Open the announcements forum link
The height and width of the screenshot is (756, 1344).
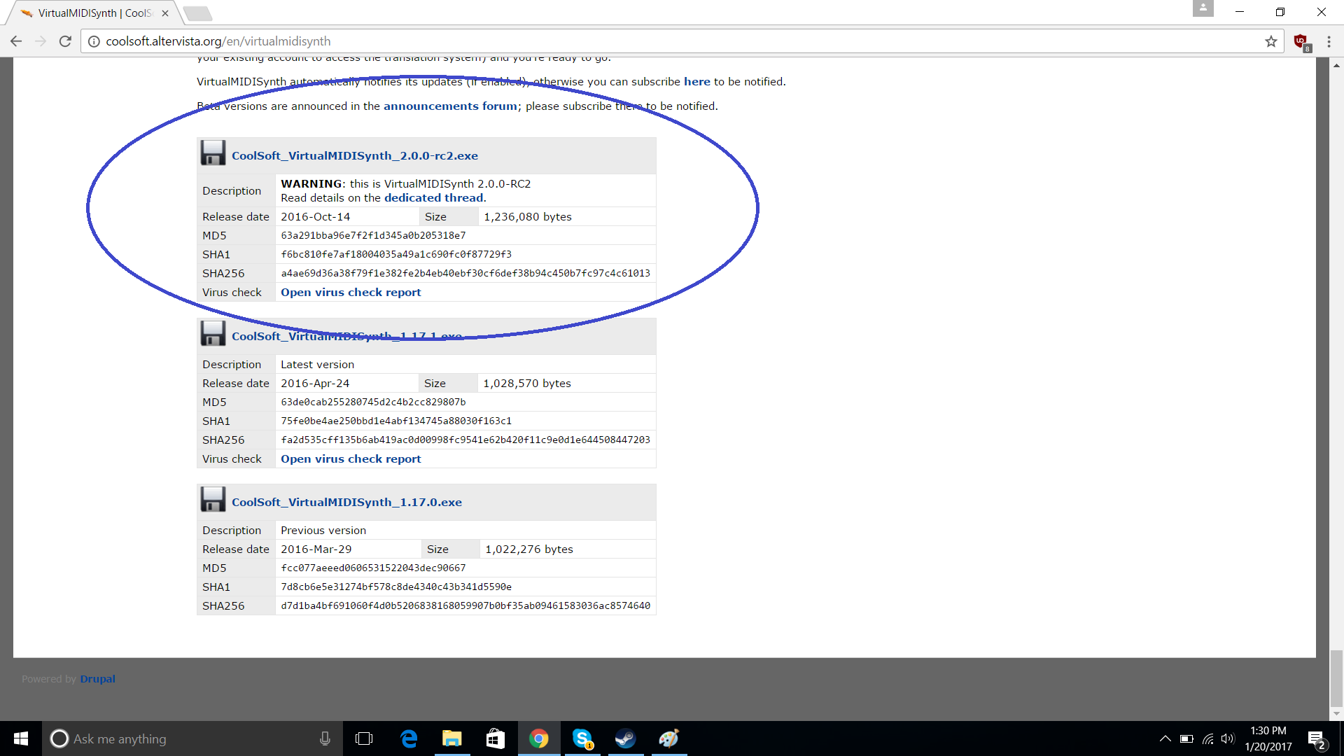tap(450, 106)
